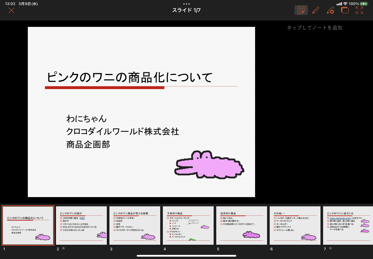Tap the text '商品企画部' on the slide

(88, 144)
